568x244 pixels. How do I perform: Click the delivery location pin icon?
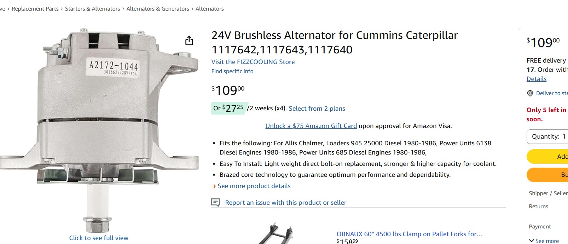tap(530, 93)
